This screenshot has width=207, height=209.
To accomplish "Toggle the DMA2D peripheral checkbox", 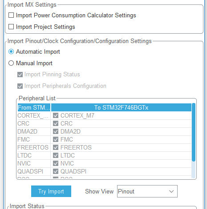I will [56, 131].
